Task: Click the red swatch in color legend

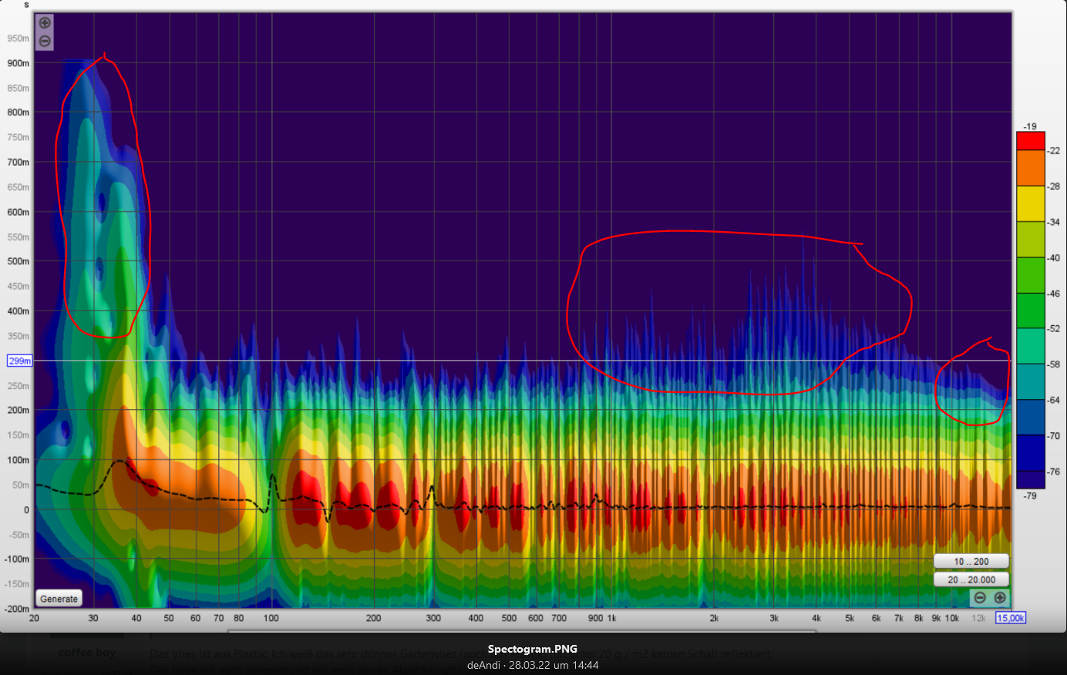Action: click(1030, 141)
